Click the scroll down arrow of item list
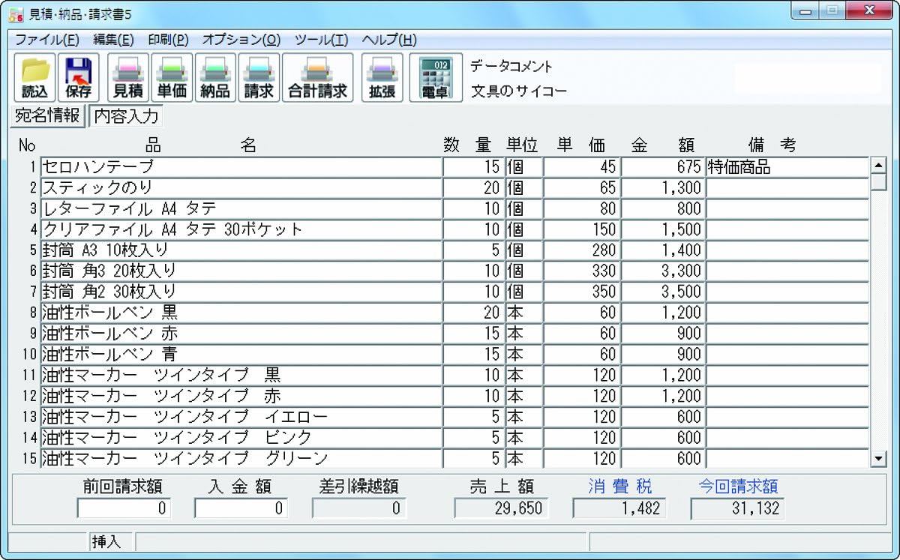 (x=878, y=458)
